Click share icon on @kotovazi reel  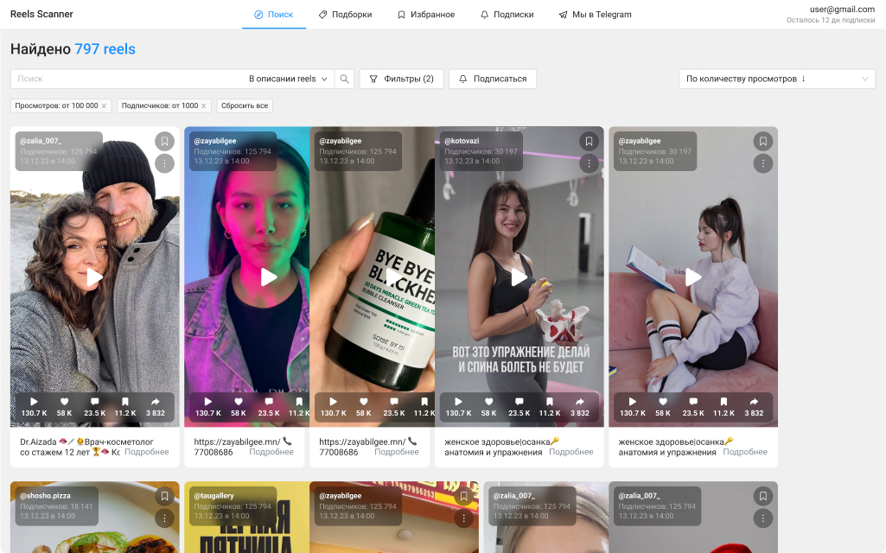tap(580, 402)
